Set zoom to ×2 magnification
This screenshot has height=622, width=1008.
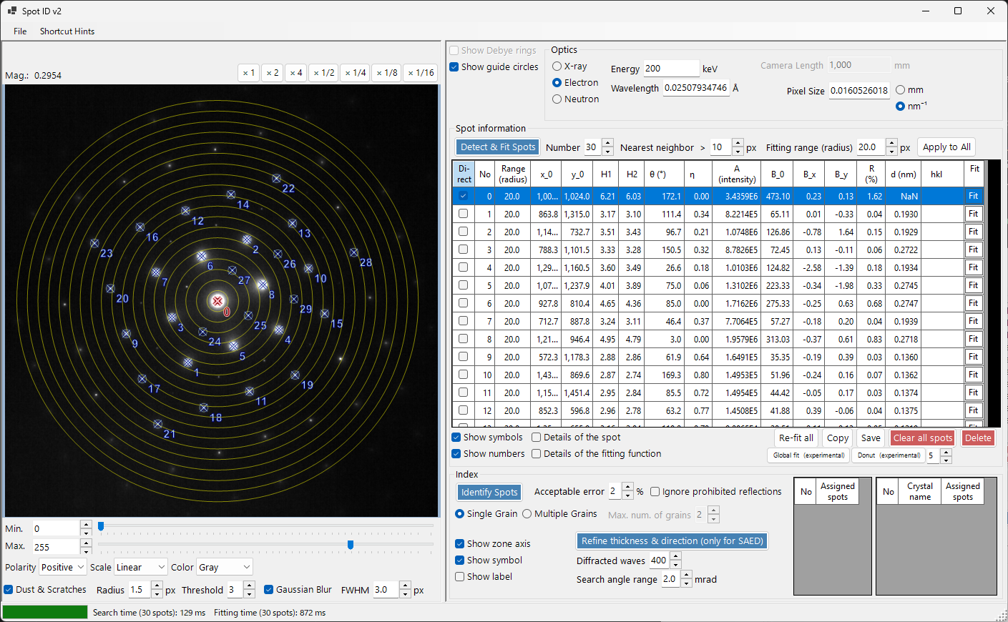point(272,73)
